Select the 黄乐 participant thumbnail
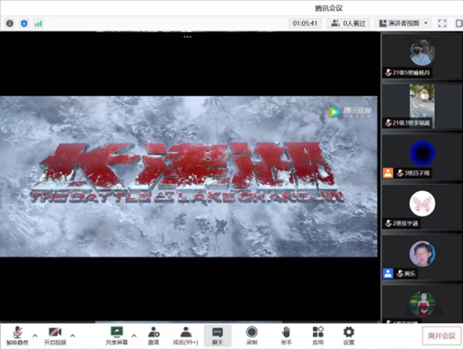 tap(422, 258)
